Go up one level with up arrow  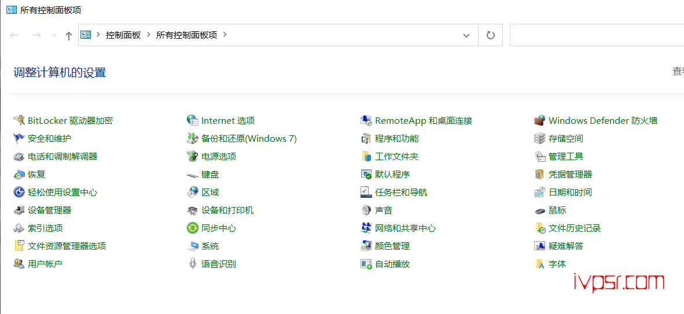[x=68, y=36]
